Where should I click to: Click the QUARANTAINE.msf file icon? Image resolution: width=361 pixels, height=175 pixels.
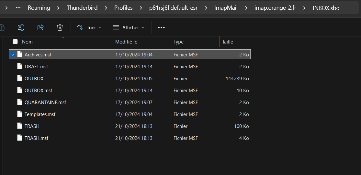pyautogui.click(x=20, y=102)
